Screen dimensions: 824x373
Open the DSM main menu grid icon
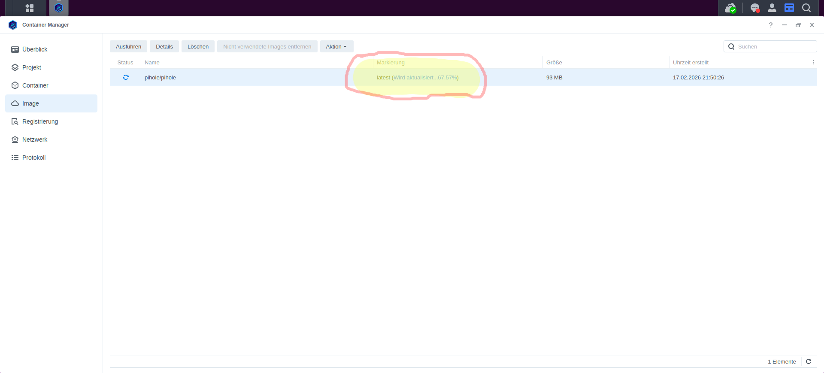tap(30, 8)
